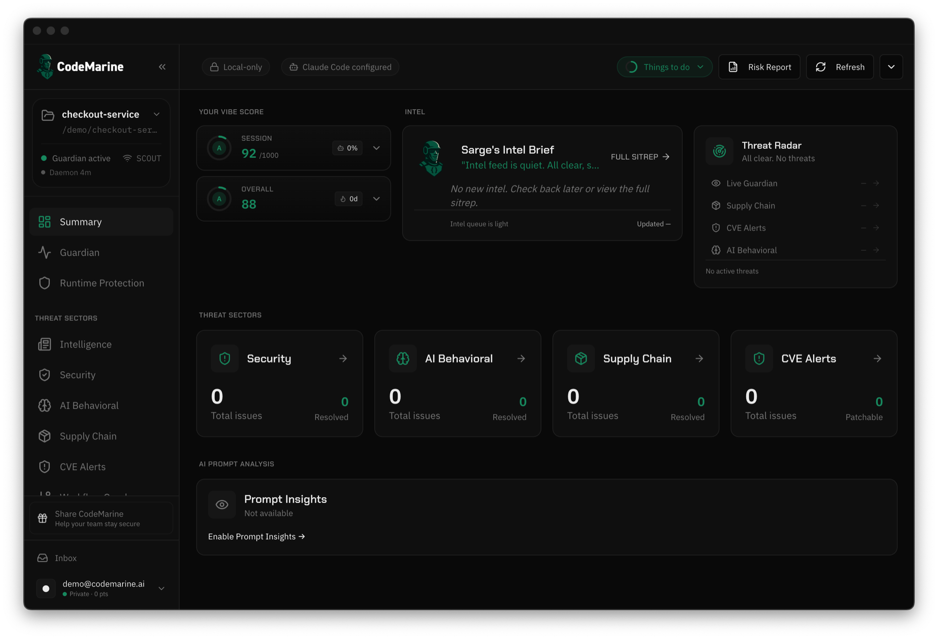The width and height of the screenshot is (938, 639).
Task: Open the Security card arrow
Action: click(x=343, y=359)
